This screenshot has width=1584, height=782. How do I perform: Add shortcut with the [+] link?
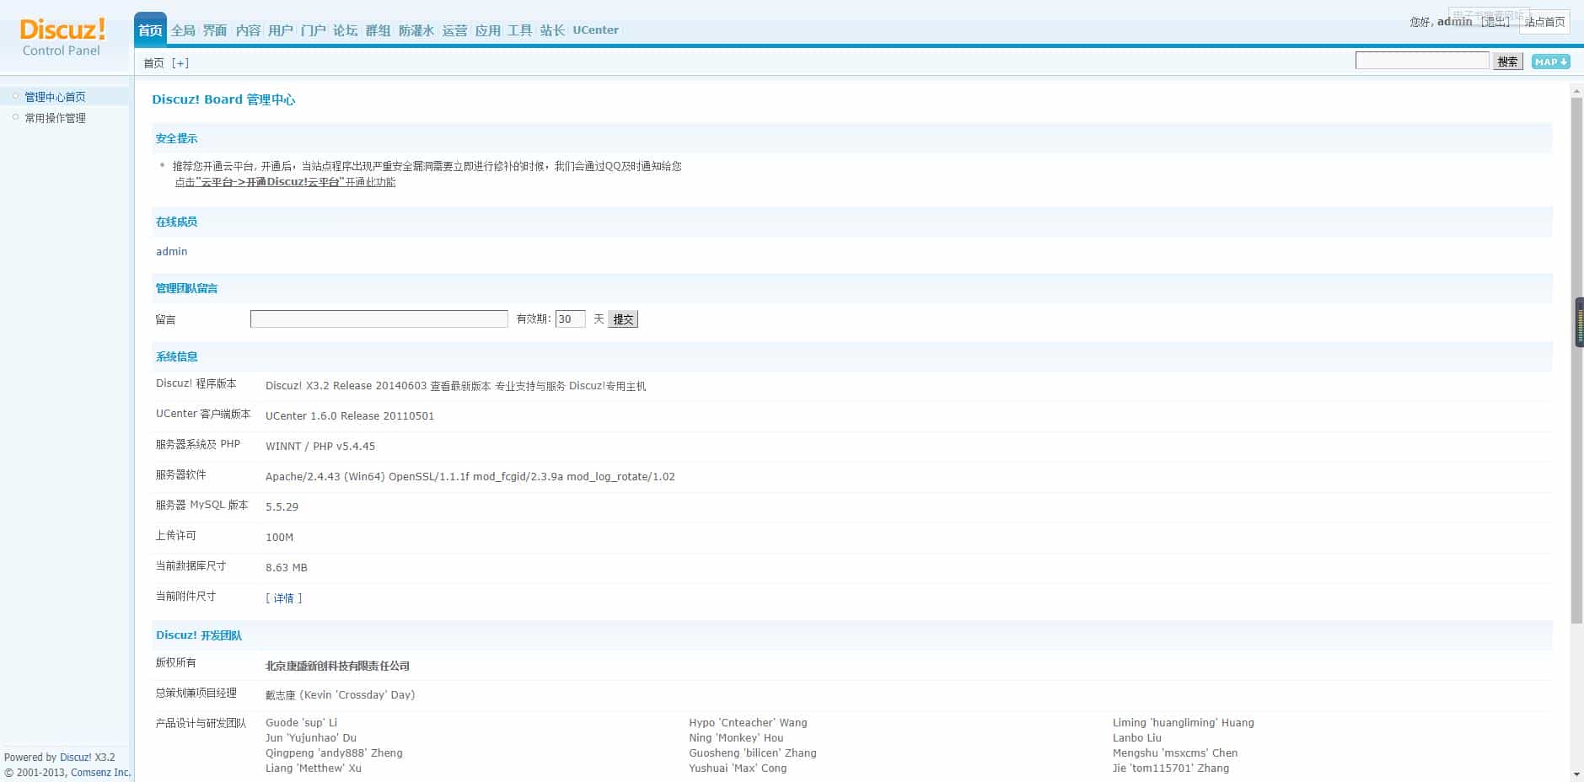tap(180, 63)
